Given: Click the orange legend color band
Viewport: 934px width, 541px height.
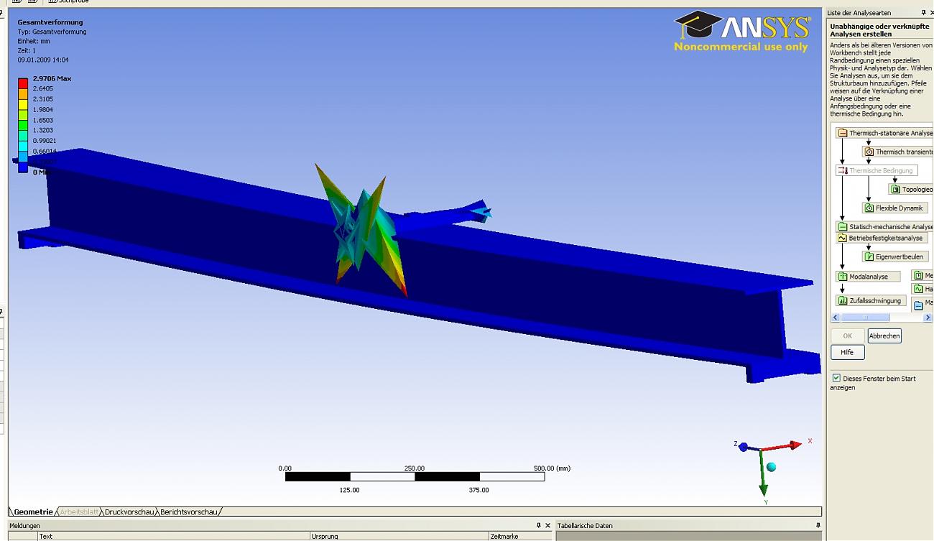Looking at the screenshot, I should click(x=23, y=93).
